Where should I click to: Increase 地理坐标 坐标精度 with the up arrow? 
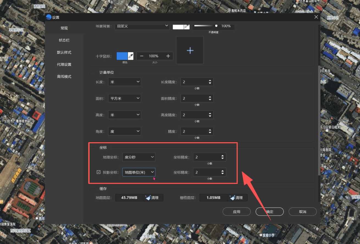coord(223,156)
